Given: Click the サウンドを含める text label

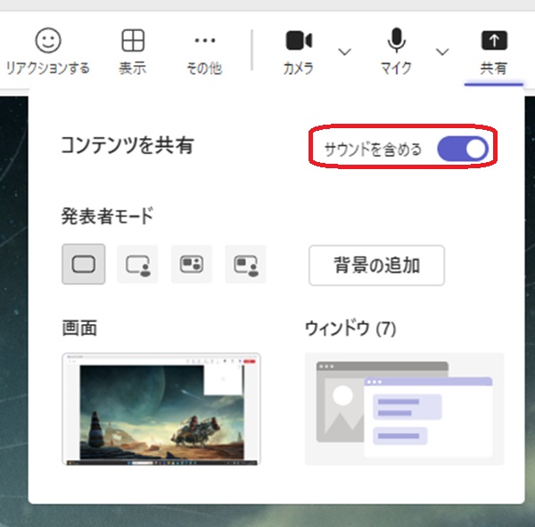Looking at the screenshot, I should 373,149.
